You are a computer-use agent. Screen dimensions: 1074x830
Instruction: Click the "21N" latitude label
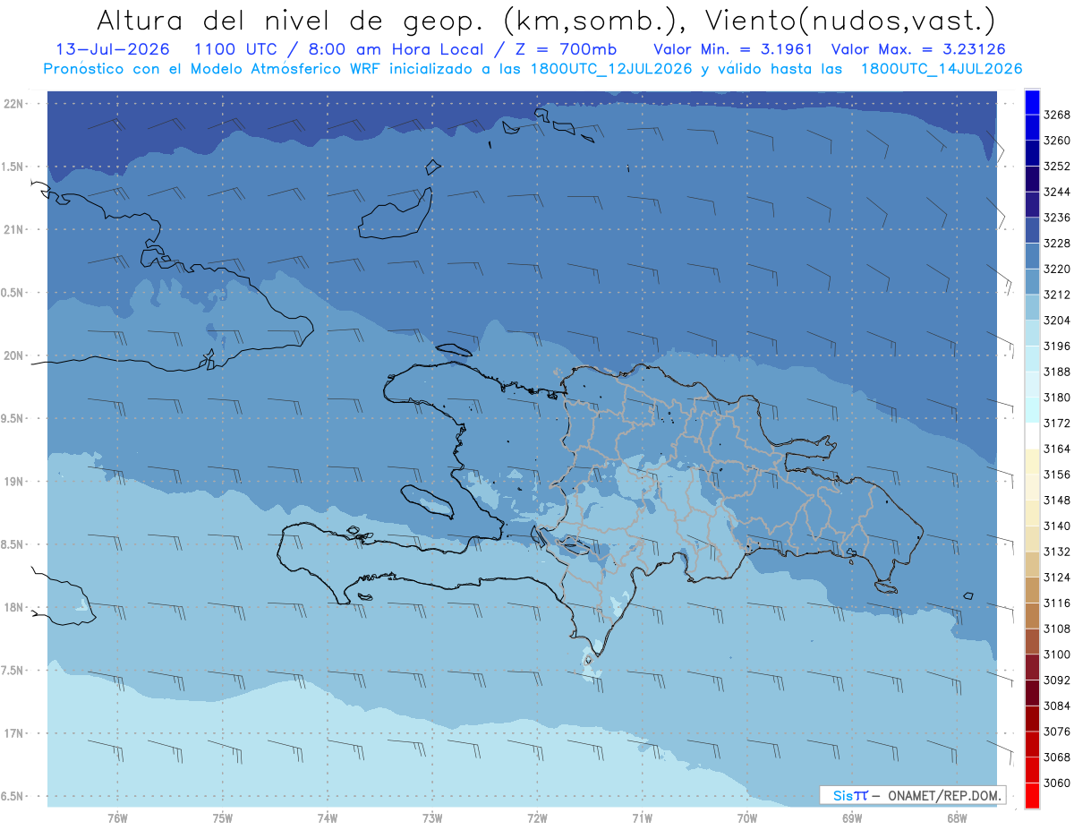13,229
